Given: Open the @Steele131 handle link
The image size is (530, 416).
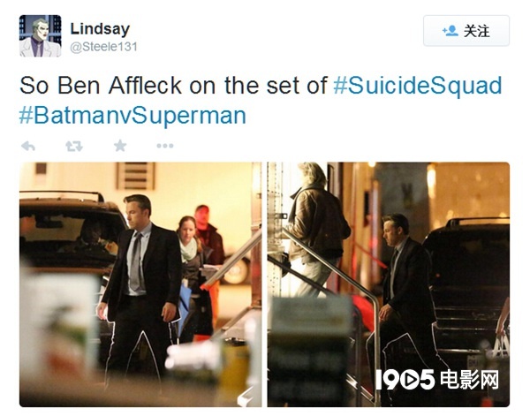Looking at the screenshot, I should pos(103,47).
